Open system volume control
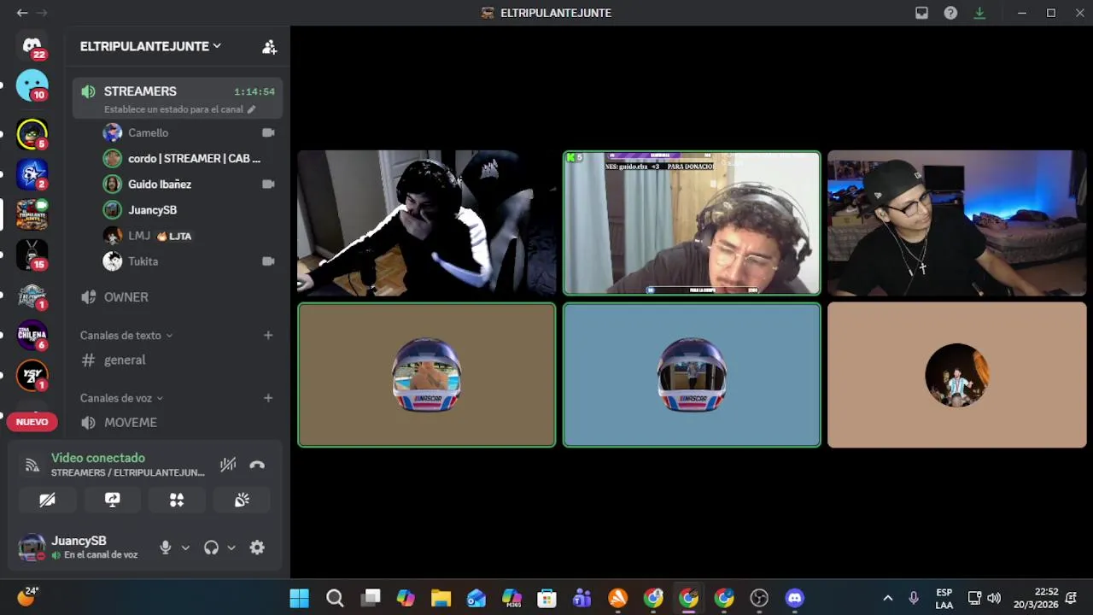This screenshot has width=1093, height=615. [994, 598]
